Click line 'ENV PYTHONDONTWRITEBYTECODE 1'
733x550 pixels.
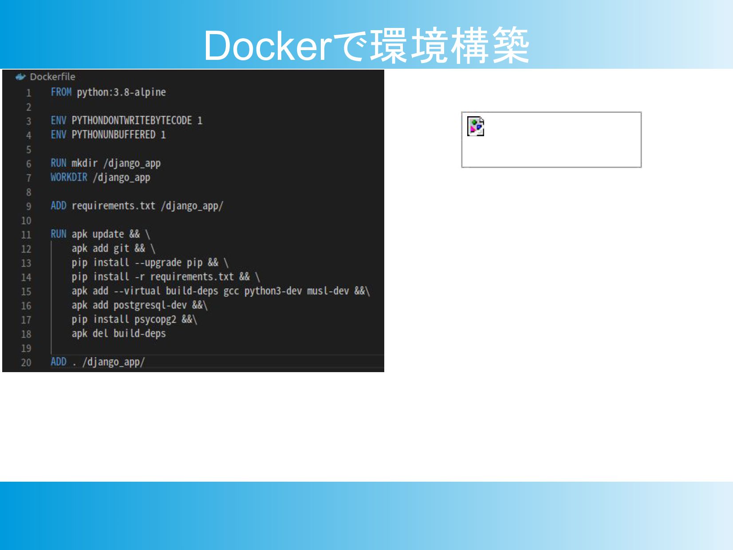pos(126,121)
